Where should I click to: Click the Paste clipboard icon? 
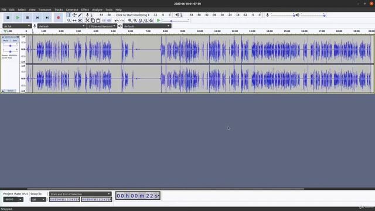(98, 21)
